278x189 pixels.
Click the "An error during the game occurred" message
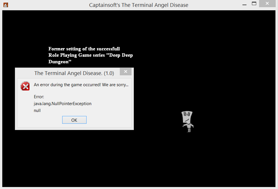tap(81, 85)
